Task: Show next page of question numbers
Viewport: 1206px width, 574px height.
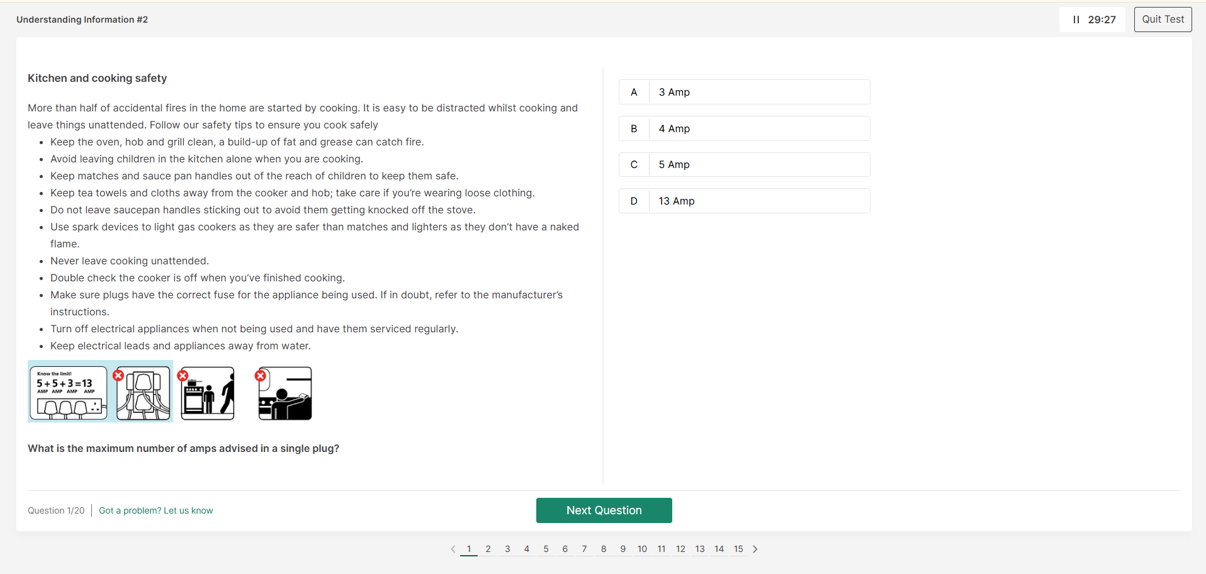Action: (755, 549)
